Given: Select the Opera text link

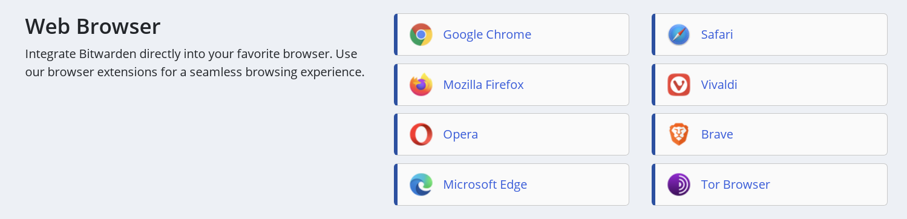Looking at the screenshot, I should (460, 134).
